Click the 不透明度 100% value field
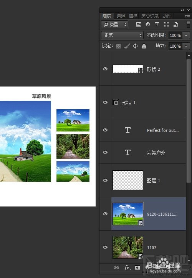 [175, 35]
